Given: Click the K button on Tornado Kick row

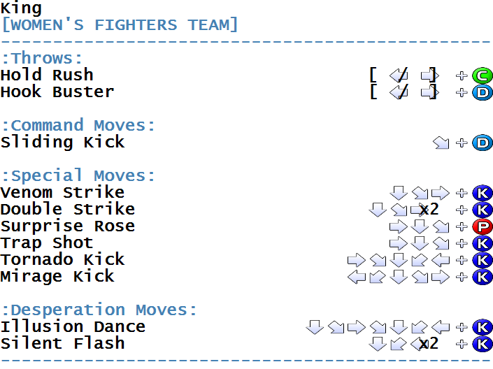Looking at the screenshot, I should tap(483, 260).
